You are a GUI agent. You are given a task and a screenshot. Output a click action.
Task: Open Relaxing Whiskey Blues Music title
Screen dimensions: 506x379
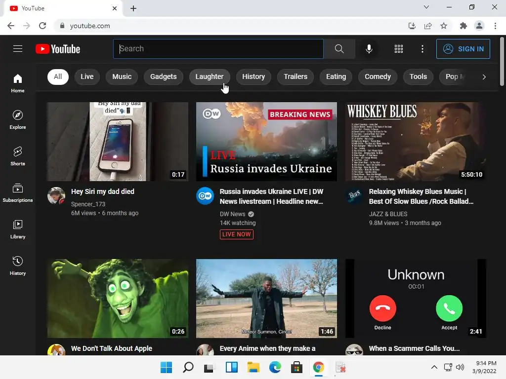[421, 196]
